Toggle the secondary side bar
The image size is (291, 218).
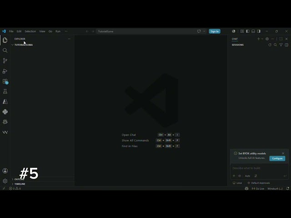tap(259, 31)
